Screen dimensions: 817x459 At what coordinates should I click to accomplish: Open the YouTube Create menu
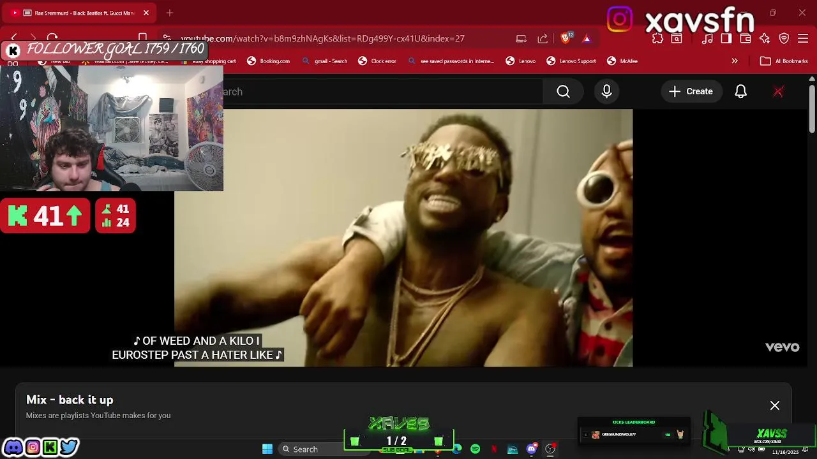tap(691, 92)
